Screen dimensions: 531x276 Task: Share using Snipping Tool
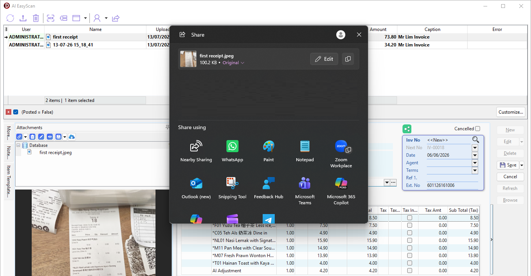pyautogui.click(x=232, y=188)
